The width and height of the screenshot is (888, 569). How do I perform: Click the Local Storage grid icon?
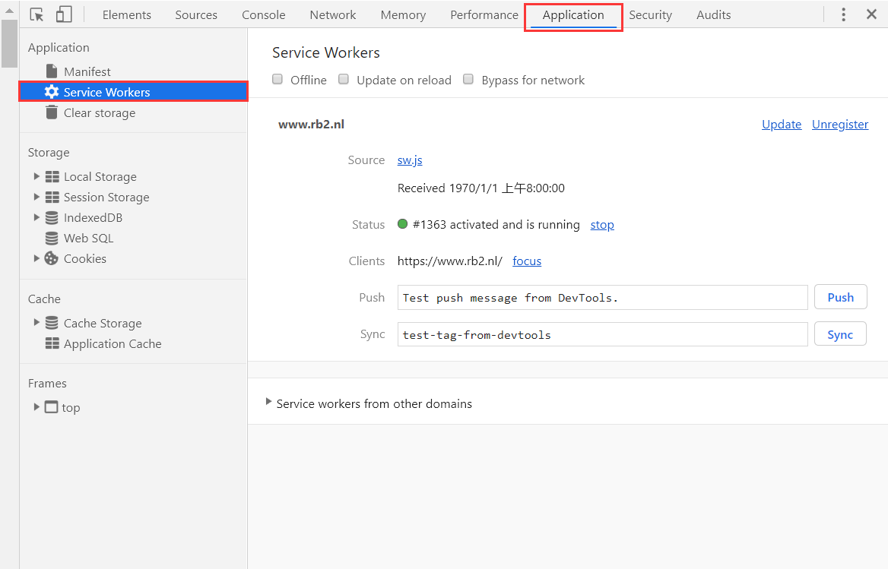52,176
